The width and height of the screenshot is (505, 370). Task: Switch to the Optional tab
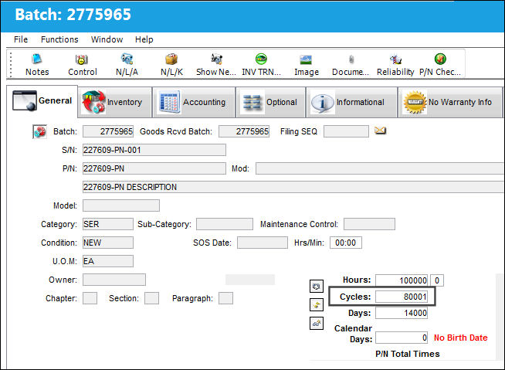point(270,102)
